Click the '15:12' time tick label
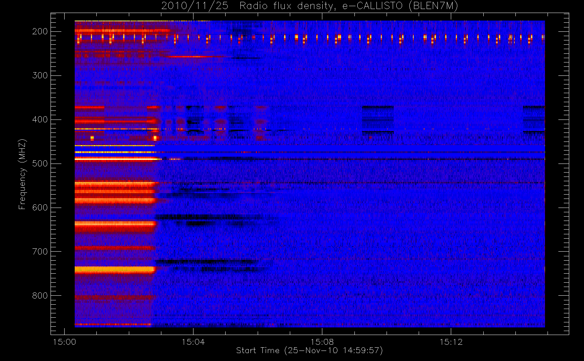 pos(451,342)
